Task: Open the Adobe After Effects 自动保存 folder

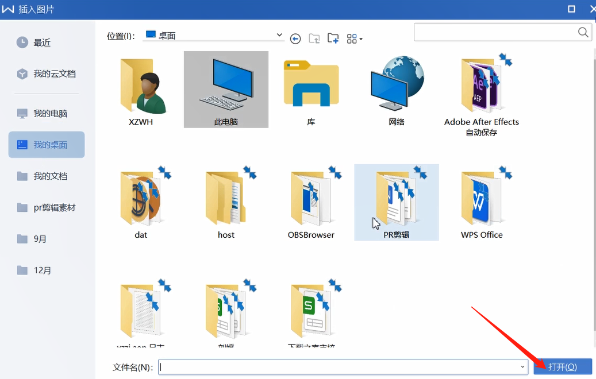Action: pyautogui.click(x=482, y=86)
